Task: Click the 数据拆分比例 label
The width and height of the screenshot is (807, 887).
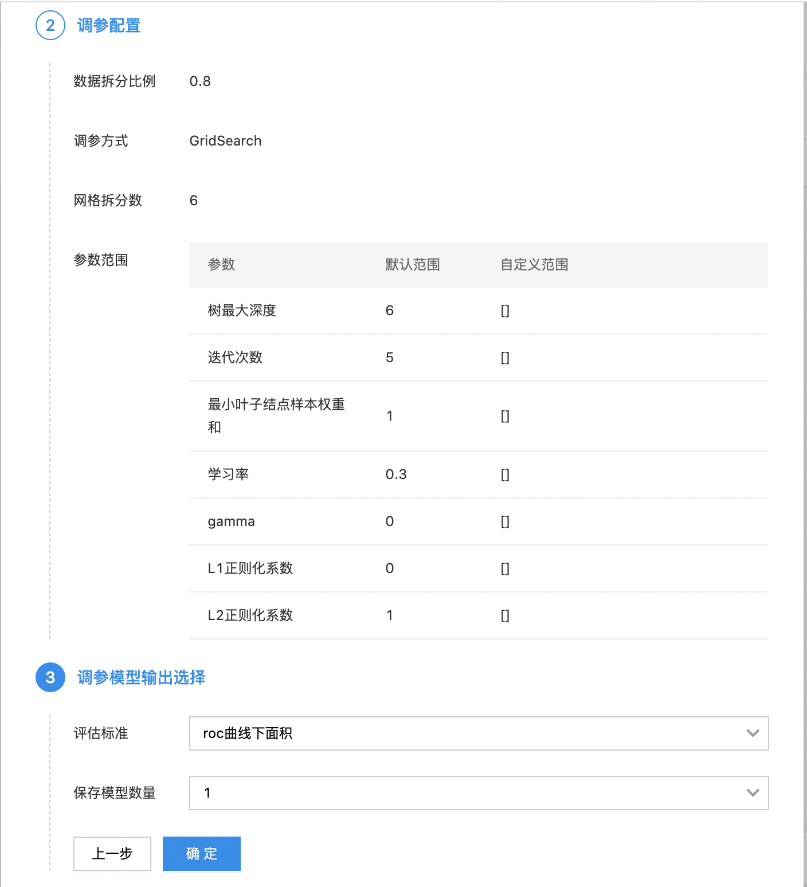Action: pos(115,81)
